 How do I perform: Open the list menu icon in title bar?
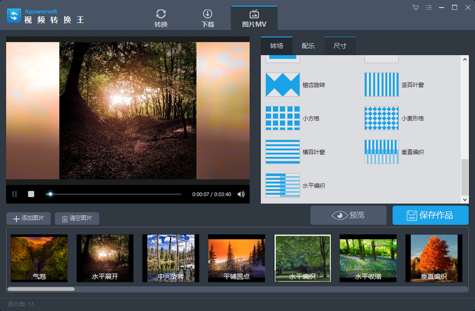(x=429, y=8)
